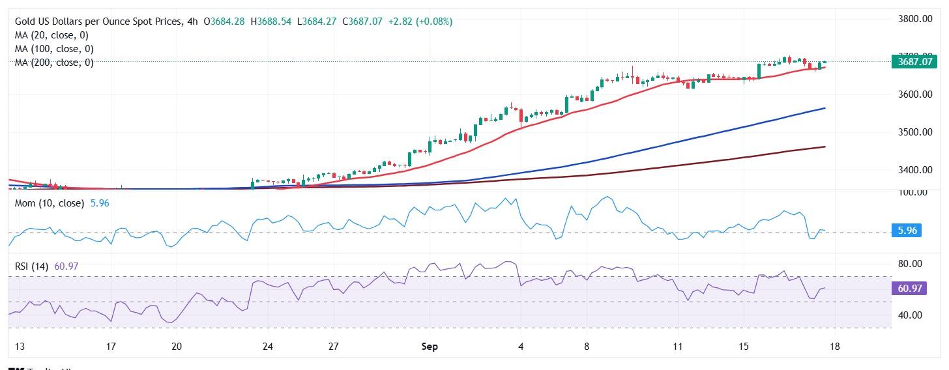Click the 3800.00 price axis label
This screenshot has height=370, width=949.
point(913,19)
